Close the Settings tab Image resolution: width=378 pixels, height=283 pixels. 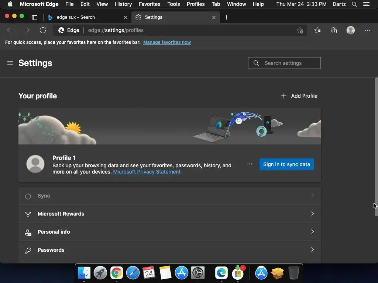point(214,17)
